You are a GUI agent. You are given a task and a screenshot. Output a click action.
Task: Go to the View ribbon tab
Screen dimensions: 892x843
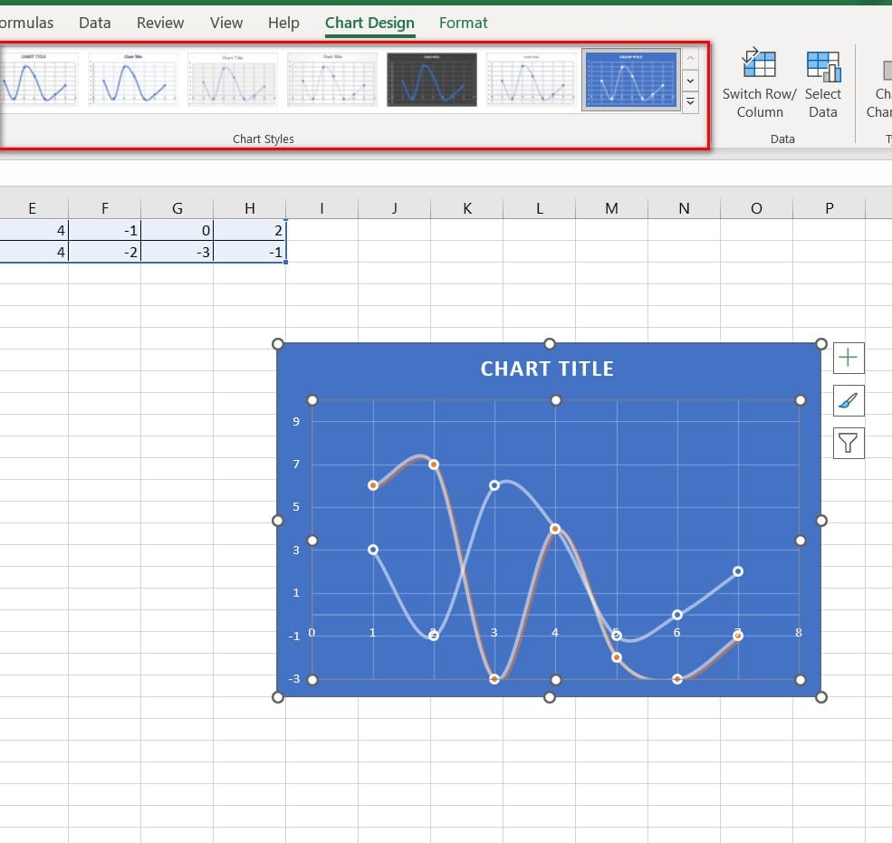pos(226,23)
